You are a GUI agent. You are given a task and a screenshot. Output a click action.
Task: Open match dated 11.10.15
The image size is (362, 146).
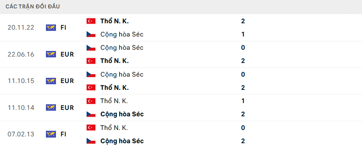pos(181,81)
